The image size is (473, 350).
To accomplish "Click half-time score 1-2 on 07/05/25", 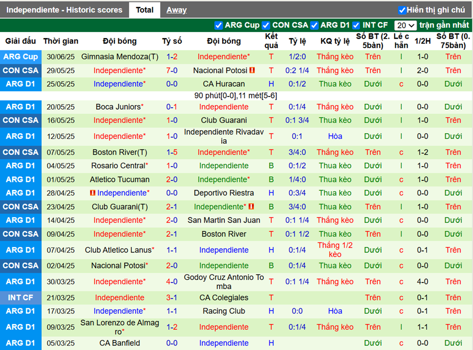I will click(422, 152).
